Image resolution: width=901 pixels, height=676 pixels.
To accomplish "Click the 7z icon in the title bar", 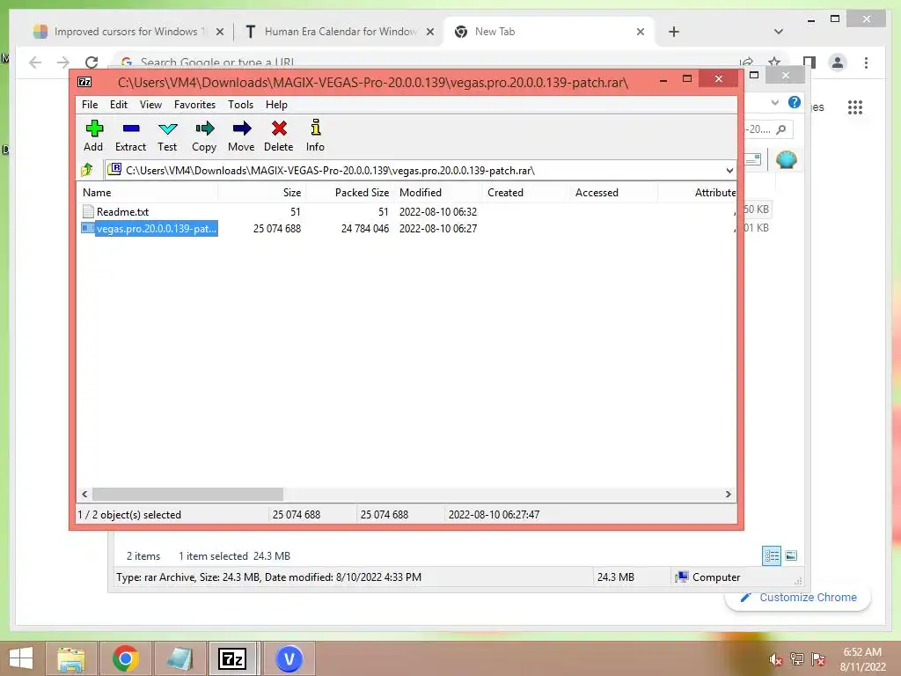I will [84, 82].
